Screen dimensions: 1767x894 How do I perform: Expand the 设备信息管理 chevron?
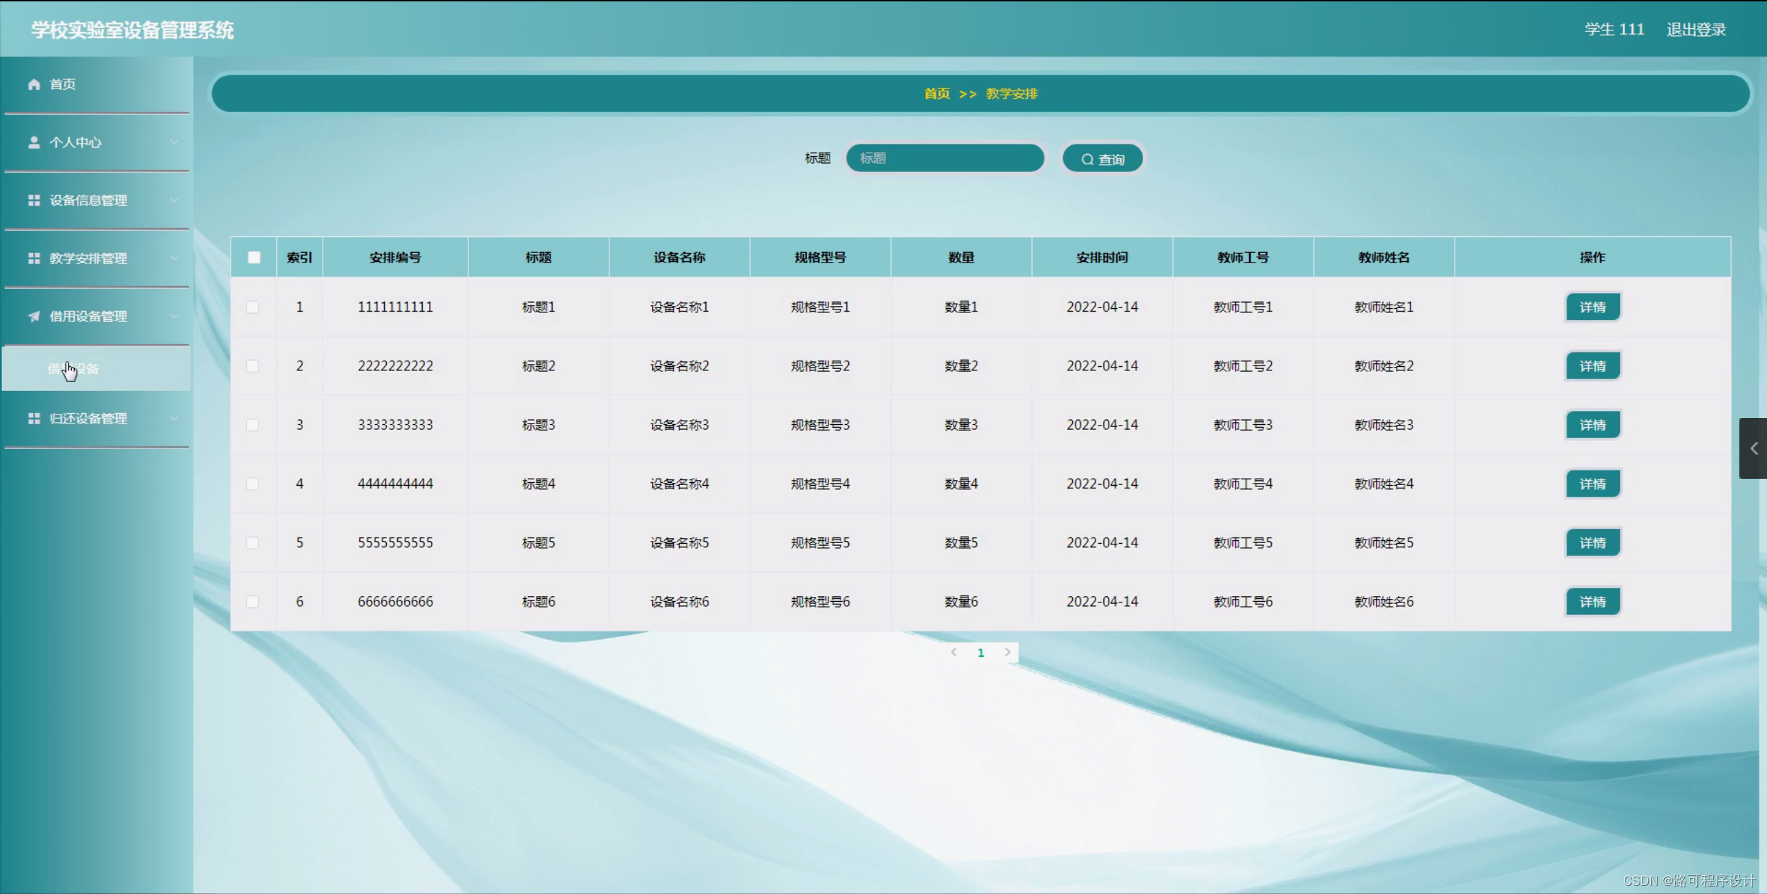tap(174, 200)
